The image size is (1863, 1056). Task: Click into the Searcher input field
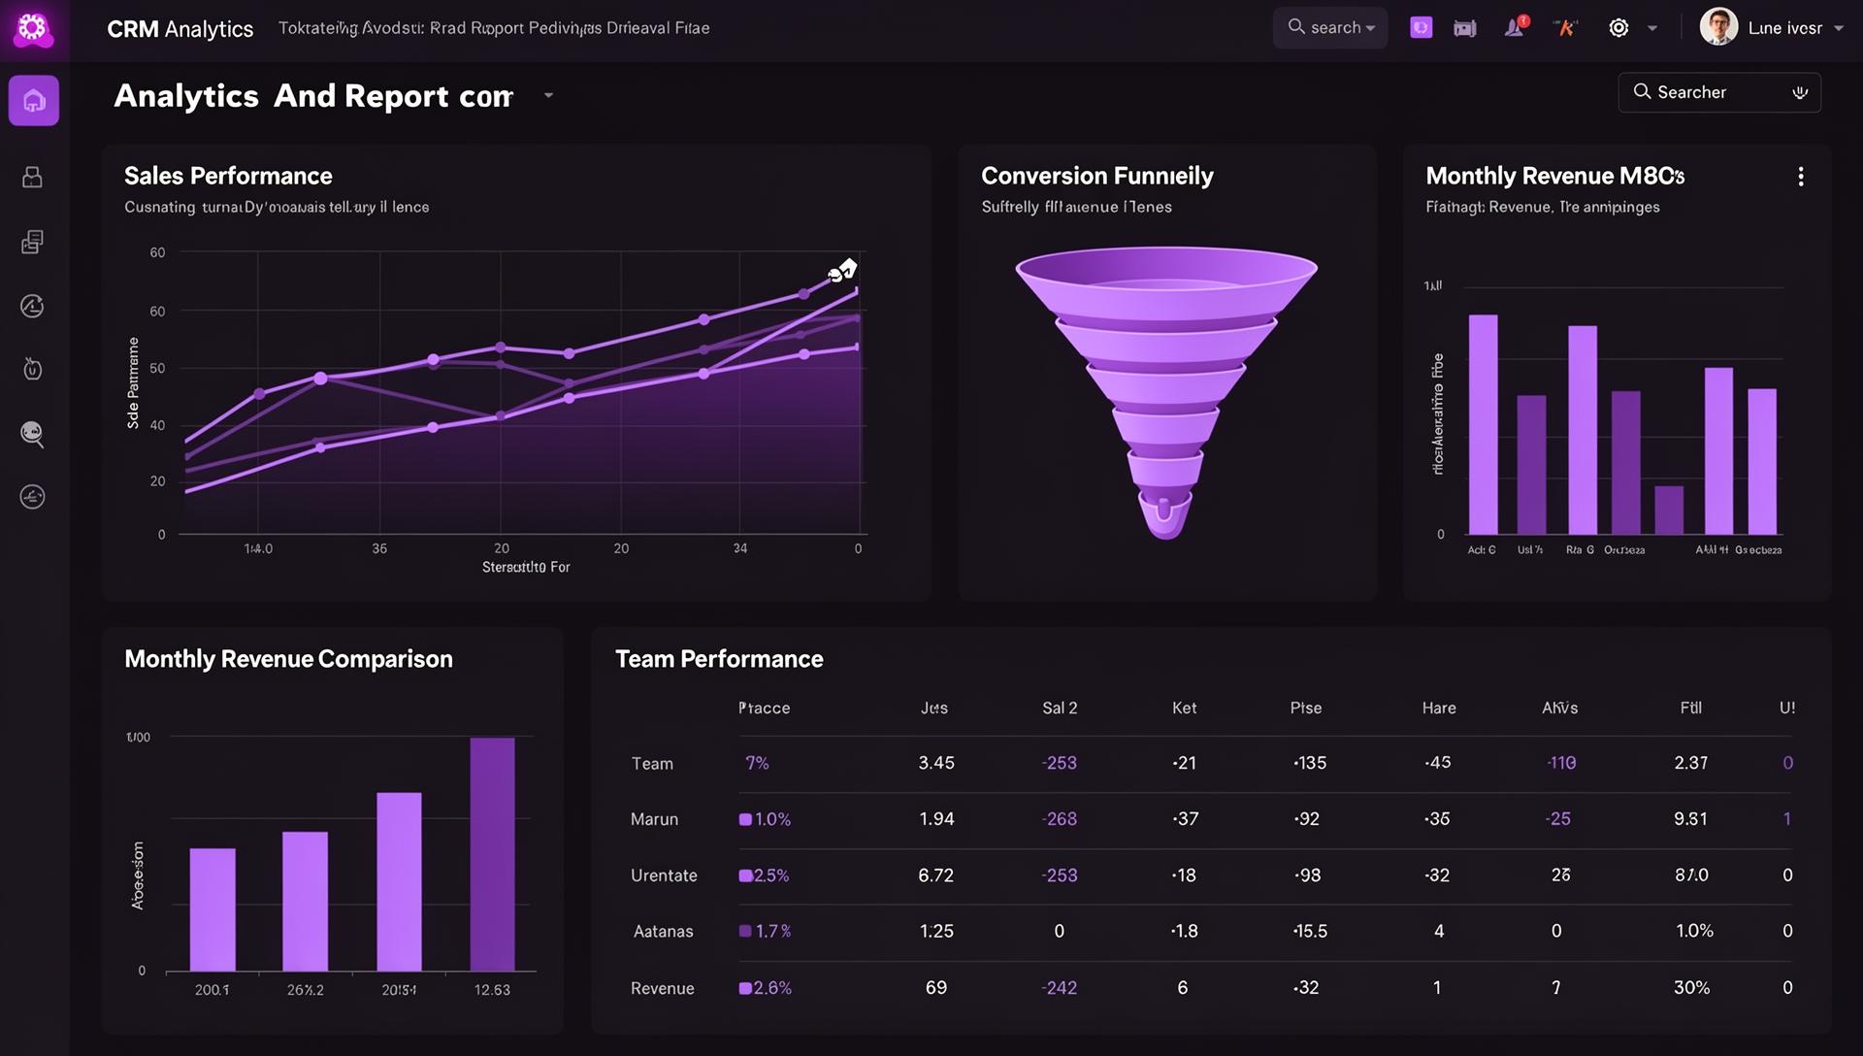tap(1719, 92)
